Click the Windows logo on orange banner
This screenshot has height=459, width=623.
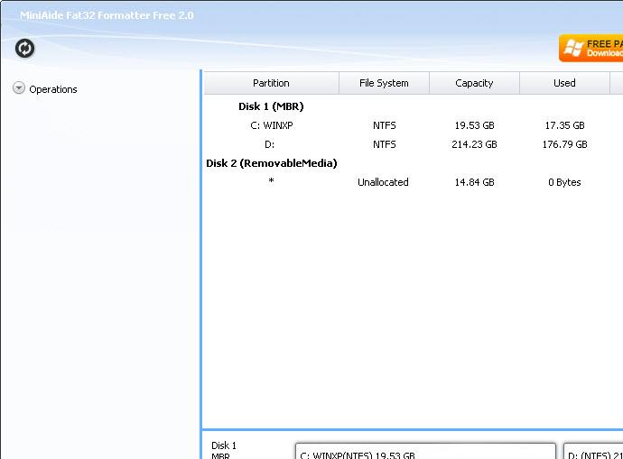point(572,48)
